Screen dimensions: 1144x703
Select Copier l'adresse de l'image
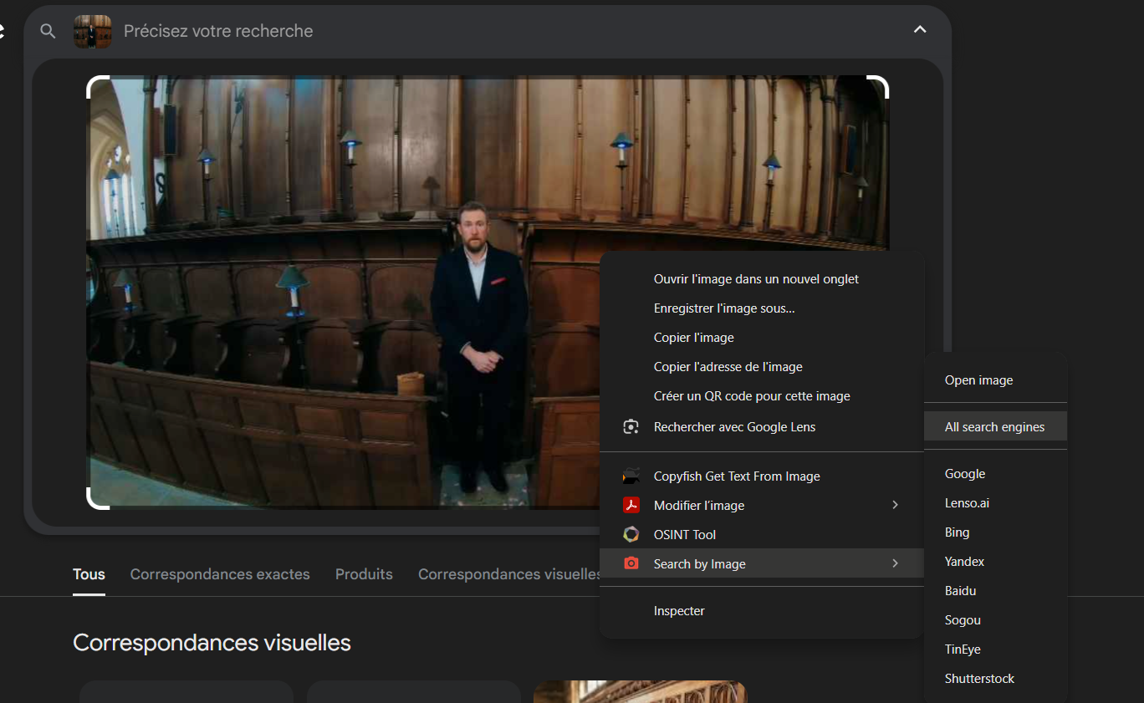click(728, 367)
